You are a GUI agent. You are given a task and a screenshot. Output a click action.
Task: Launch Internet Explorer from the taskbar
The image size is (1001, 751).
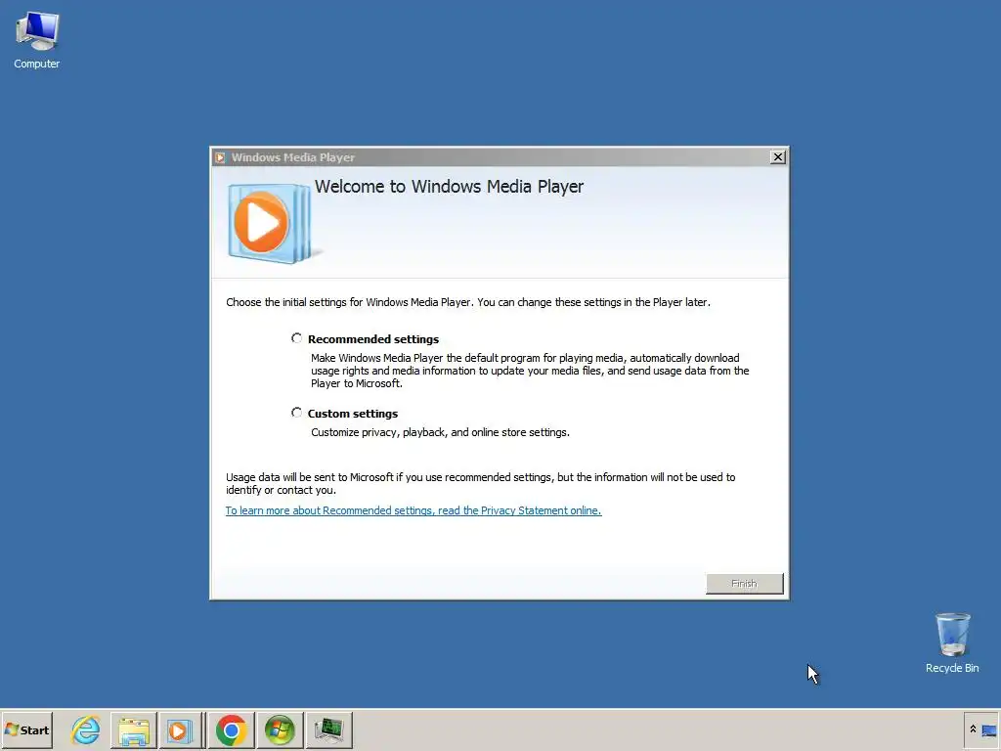pyautogui.click(x=86, y=729)
